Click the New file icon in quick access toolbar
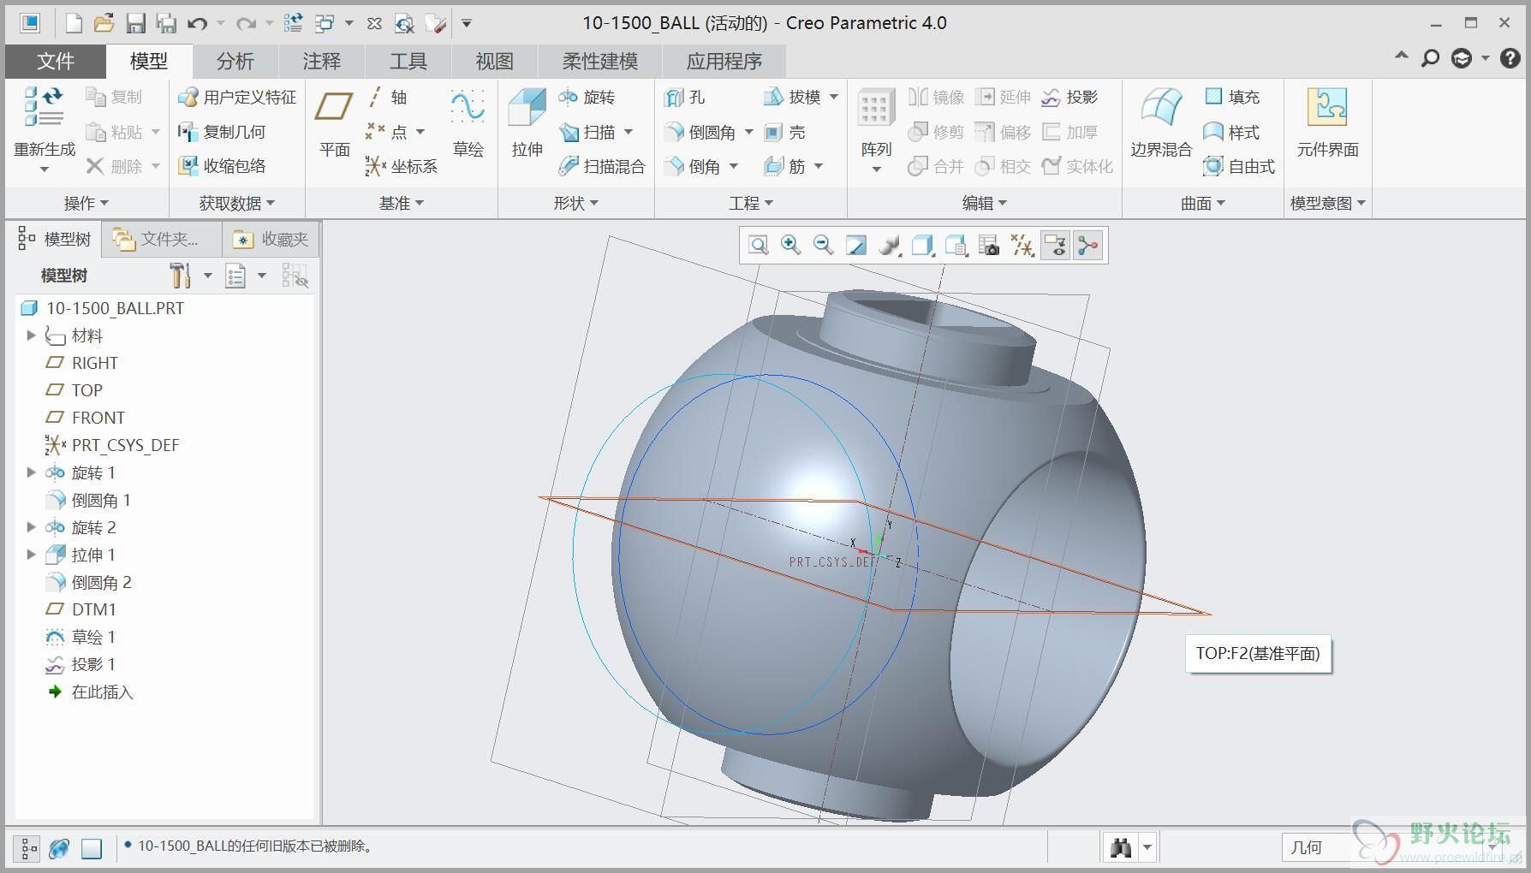Viewport: 1531px width, 873px height. click(74, 23)
